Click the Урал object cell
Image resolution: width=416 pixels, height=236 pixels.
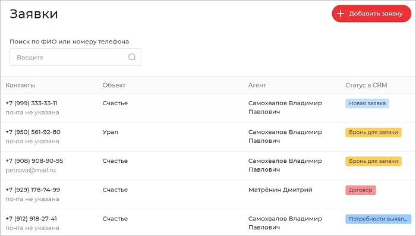coord(111,132)
